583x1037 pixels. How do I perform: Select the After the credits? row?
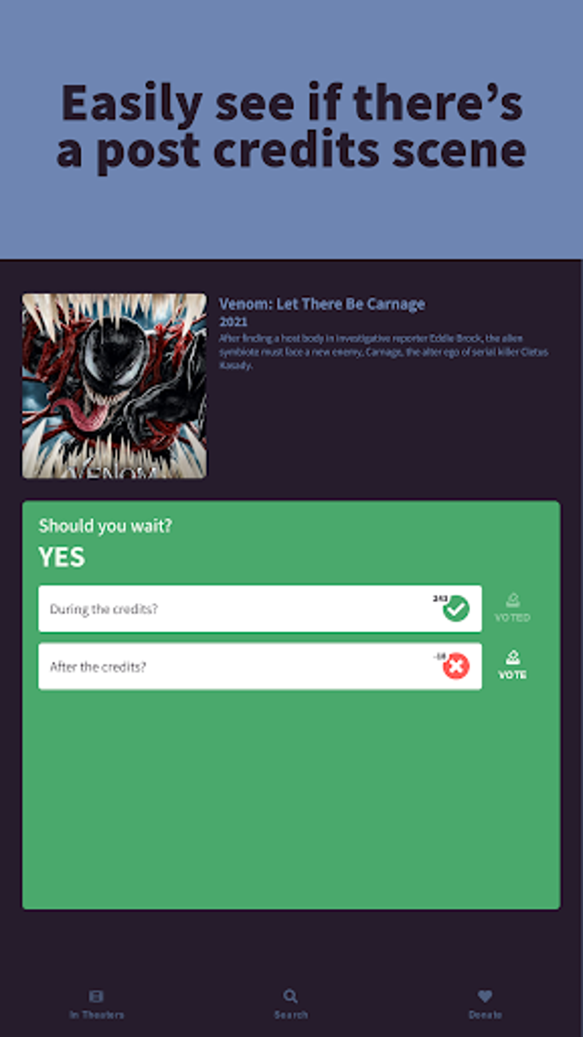coord(260,666)
